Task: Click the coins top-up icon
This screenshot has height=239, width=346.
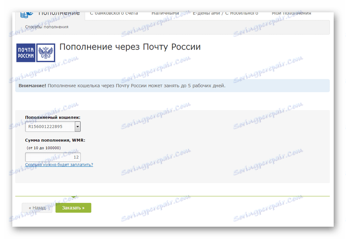Action: coord(26,15)
